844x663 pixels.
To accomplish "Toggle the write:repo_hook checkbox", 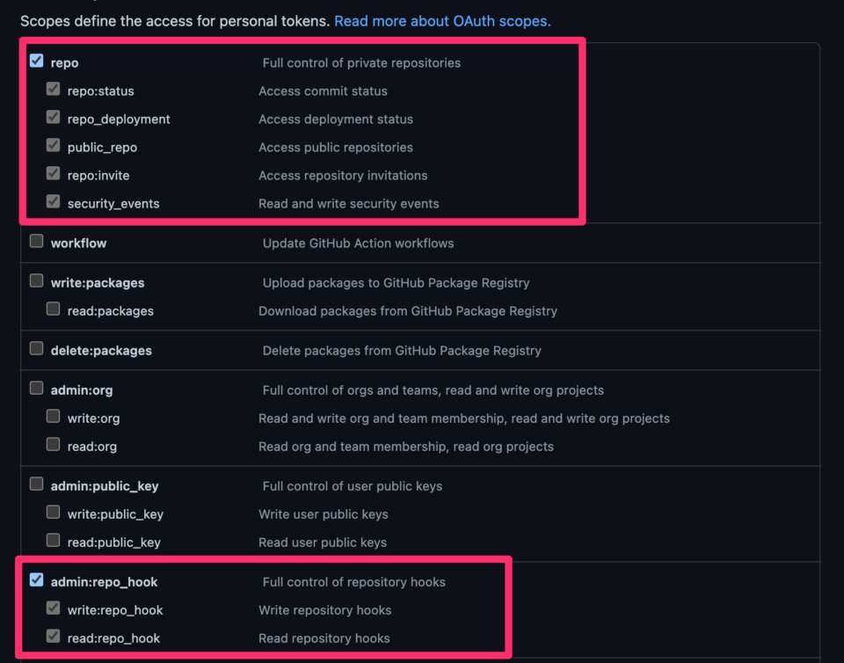I will [x=54, y=608].
